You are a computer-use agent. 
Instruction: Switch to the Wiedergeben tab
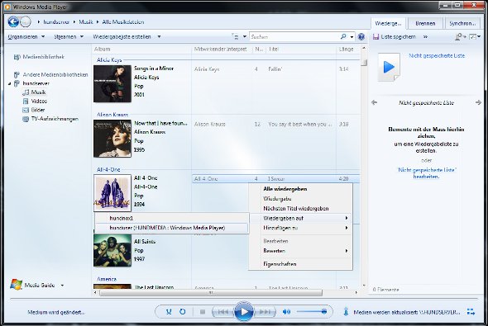point(388,23)
